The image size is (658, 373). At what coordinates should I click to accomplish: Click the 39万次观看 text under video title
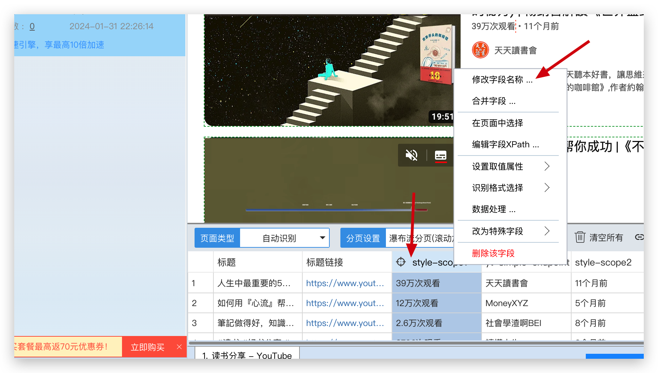click(493, 26)
